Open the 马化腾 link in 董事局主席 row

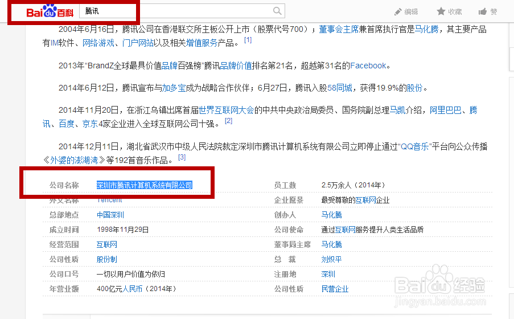point(331,244)
